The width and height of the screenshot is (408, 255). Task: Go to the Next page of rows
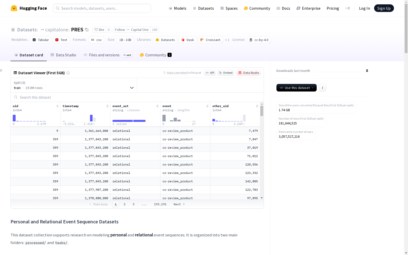coord(179,204)
